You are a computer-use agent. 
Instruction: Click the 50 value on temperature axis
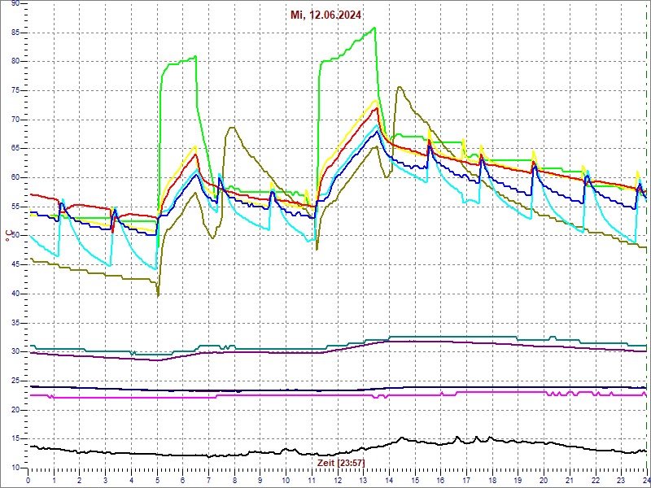(x=15, y=236)
